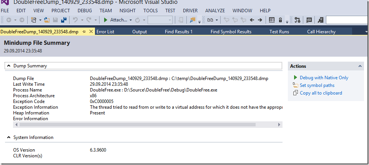Screen dimensions: 369x165
Task: Collapse the Dump Summary section
Action: click(x=8, y=66)
